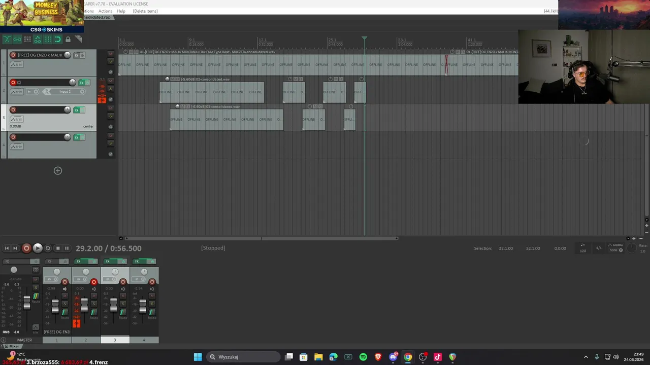Image resolution: width=650 pixels, height=365 pixels.
Task: Toggle phase invert on track 3
Action: pyautogui.click(x=111, y=126)
